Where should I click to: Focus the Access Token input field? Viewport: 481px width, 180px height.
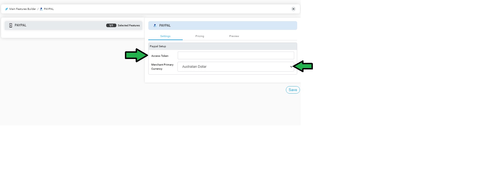pos(236,55)
